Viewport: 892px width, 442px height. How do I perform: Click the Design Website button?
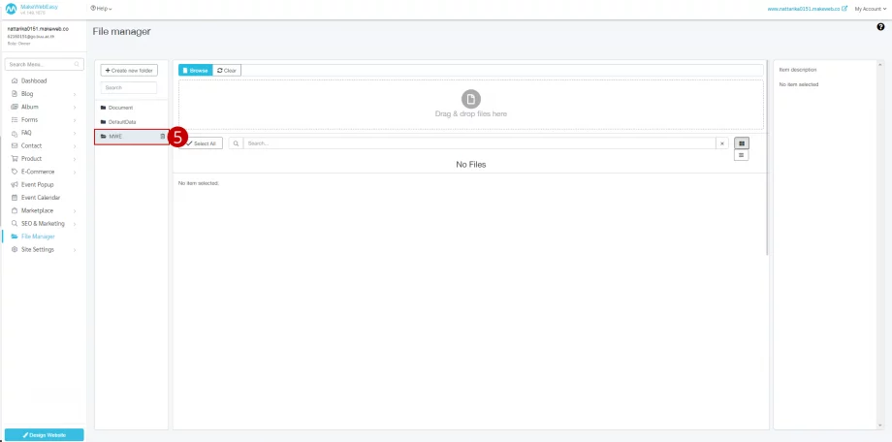coord(45,434)
